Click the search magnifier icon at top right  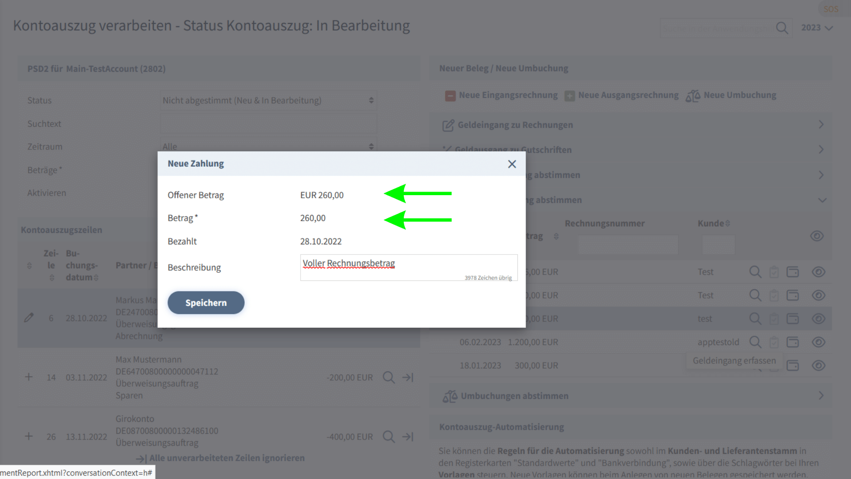(782, 28)
